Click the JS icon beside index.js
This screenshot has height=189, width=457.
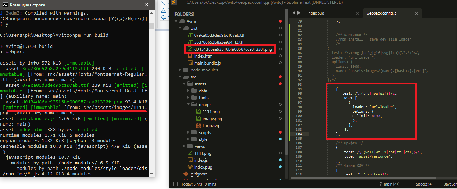(190, 160)
